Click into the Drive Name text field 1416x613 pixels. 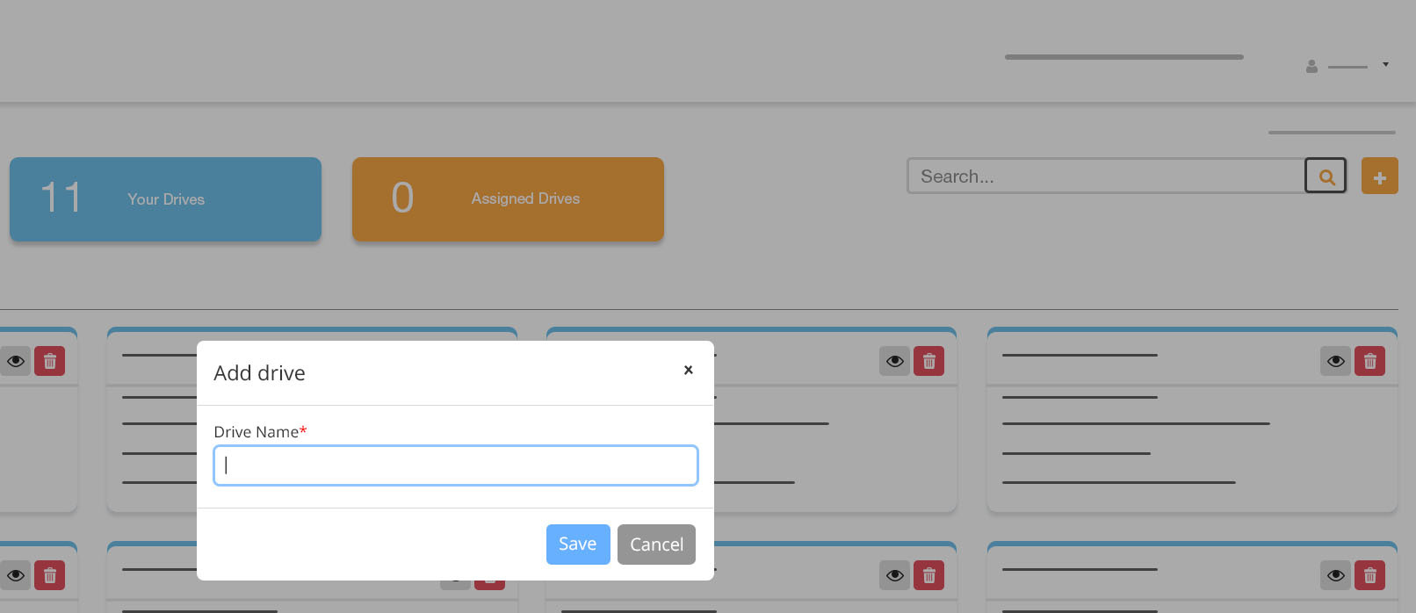pos(456,465)
